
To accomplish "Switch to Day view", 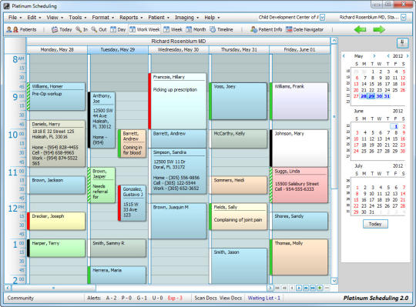I will tap(118, 29).
